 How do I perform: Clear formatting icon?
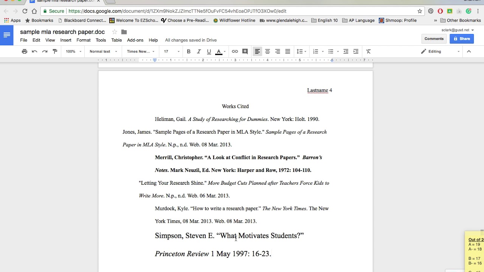(369, 51)
